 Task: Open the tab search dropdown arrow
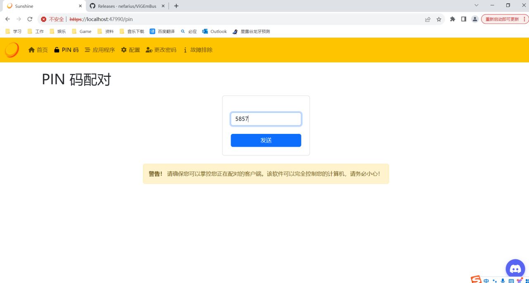tap(477, 5)
